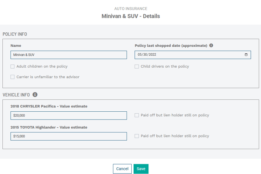The width and height of the screenshot is (261, 174).
Task: Toggle Carrier is unfamiliar to the advisor
Action: tap(13, 77)
